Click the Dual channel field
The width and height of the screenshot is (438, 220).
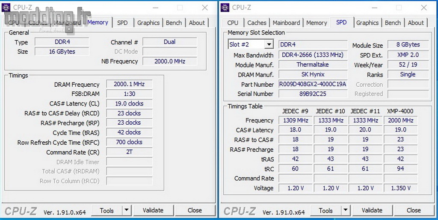(x=169, y=42)
